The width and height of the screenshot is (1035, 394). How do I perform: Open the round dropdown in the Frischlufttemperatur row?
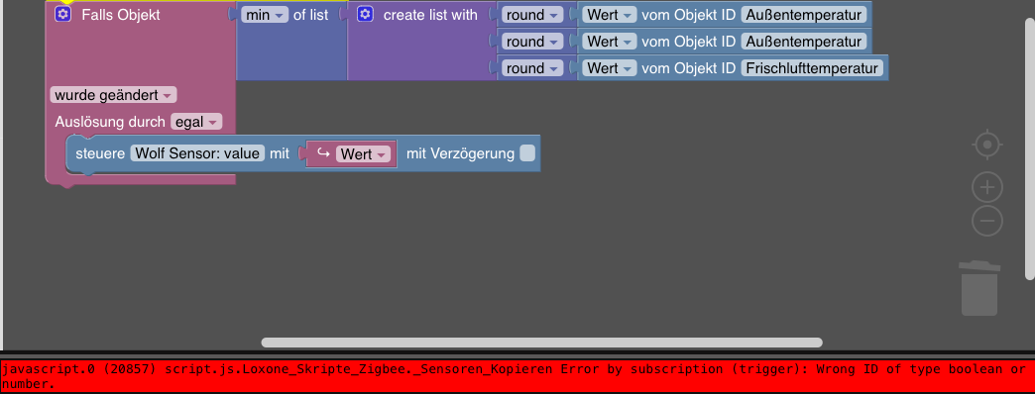point(532,68)
